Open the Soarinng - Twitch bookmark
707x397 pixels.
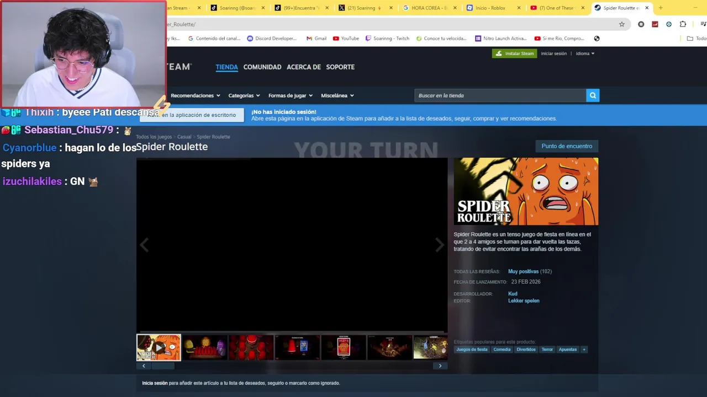pyautogui.click(x=387, y=39)
